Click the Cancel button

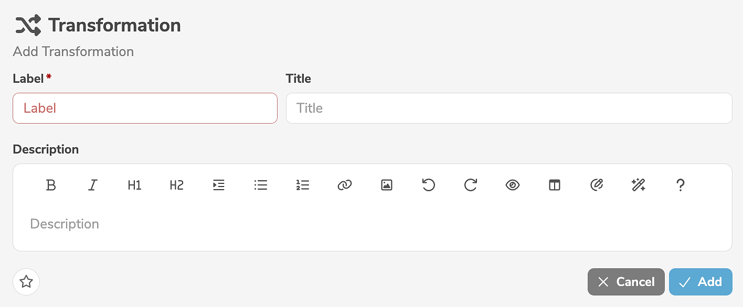[626, 282]
